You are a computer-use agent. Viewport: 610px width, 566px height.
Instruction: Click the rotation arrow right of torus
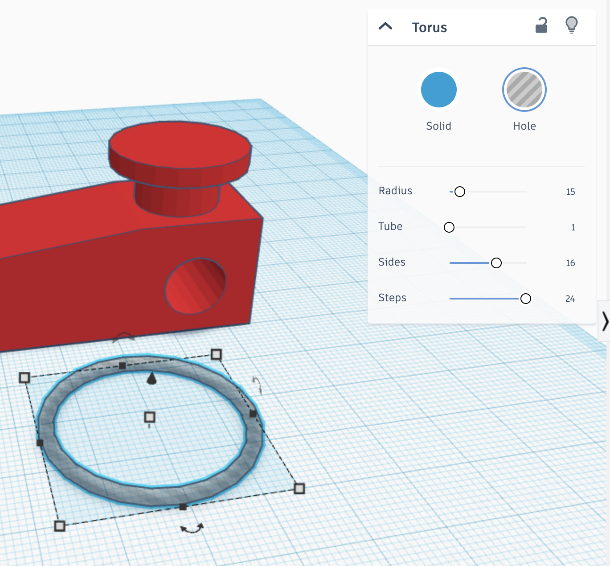[x=257, y=385]
